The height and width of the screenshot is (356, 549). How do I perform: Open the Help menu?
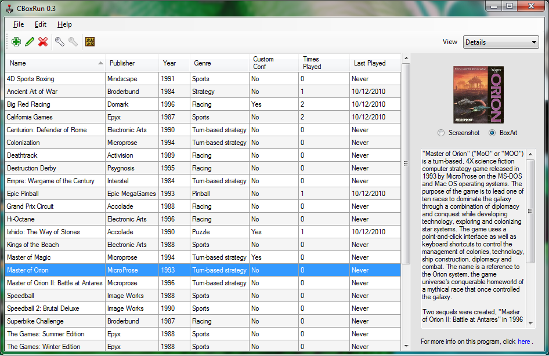coord(64,24)
